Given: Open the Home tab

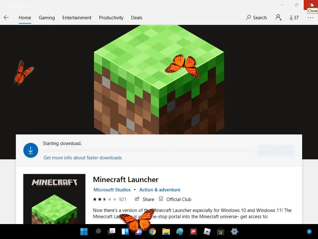Looking at the screenshot, I should click(x=25, y=18).
